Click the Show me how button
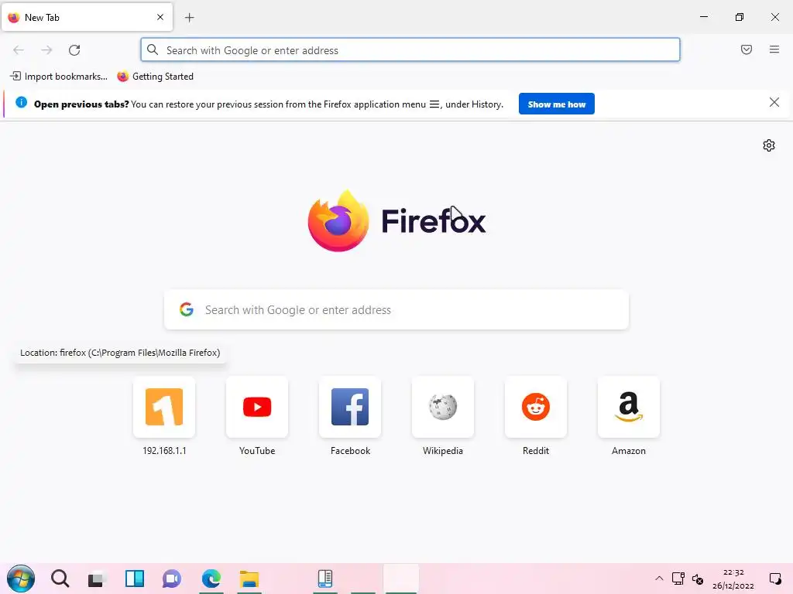793x594 pixels. point(556,104)
